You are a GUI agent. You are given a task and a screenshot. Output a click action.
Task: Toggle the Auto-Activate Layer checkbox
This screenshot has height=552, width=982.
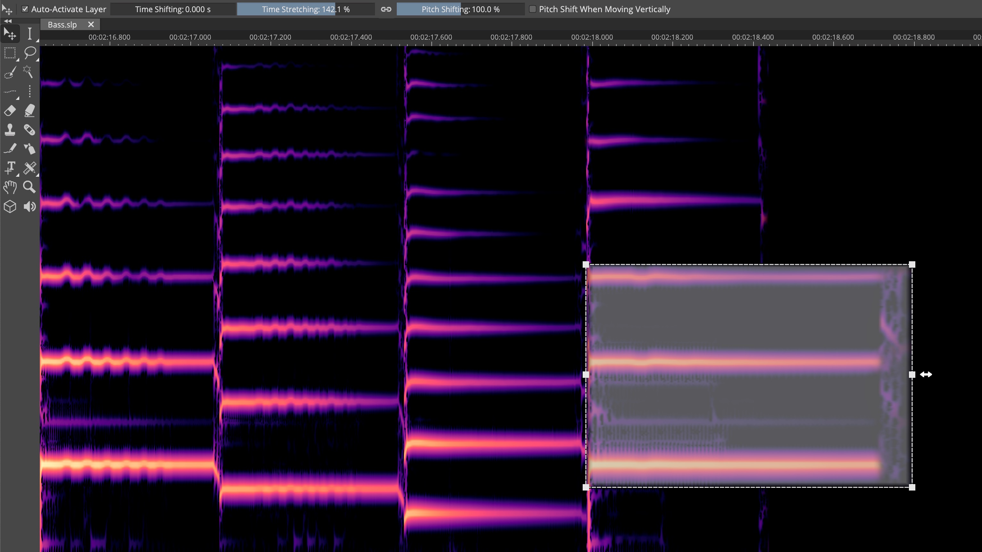point(25,9)
